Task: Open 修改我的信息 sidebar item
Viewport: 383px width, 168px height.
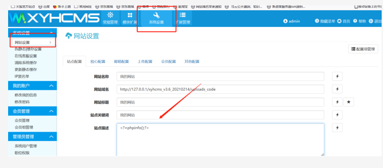Action: tap(26, 95)
